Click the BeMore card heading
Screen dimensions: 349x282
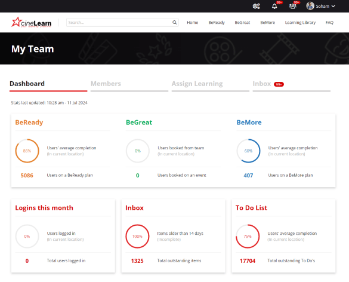click(x=249, y=122)
